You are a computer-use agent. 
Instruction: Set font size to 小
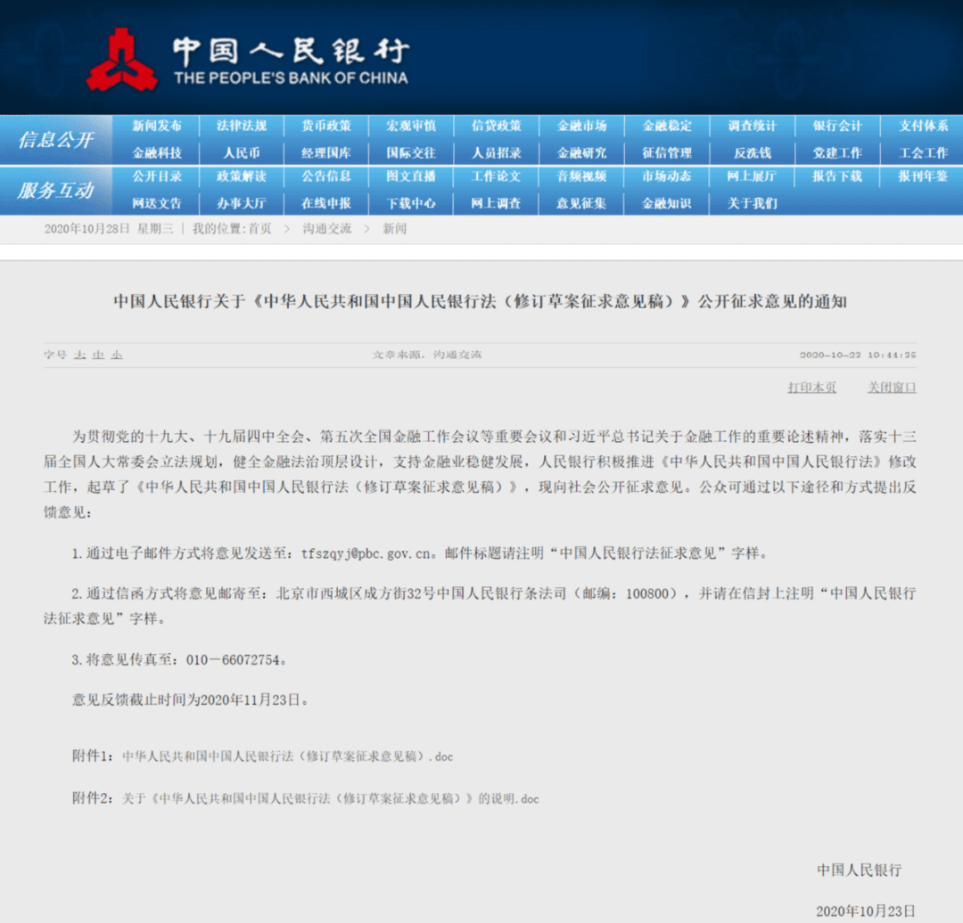pyautogui.click(x=117, y=355)
